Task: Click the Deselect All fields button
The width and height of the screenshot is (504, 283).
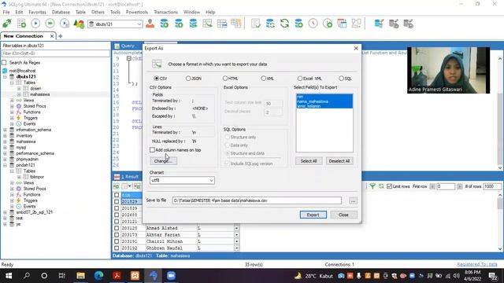Action: [x=339, y=160]
